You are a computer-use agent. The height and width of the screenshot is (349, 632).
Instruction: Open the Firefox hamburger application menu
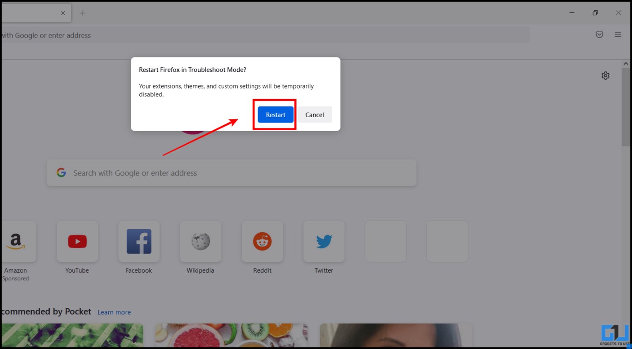[x=618, y=35]
